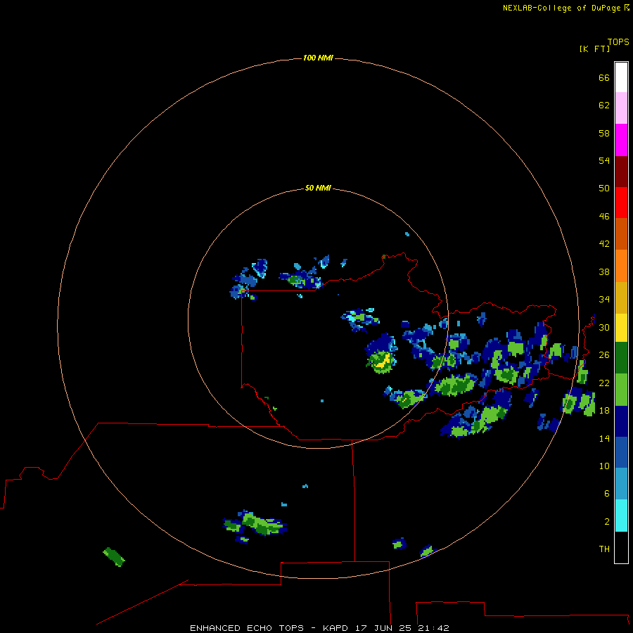Image resolution: width=633 pixels, height=633 pixels.
Task: Click the bright red swatch at 50
Action: 621,203
